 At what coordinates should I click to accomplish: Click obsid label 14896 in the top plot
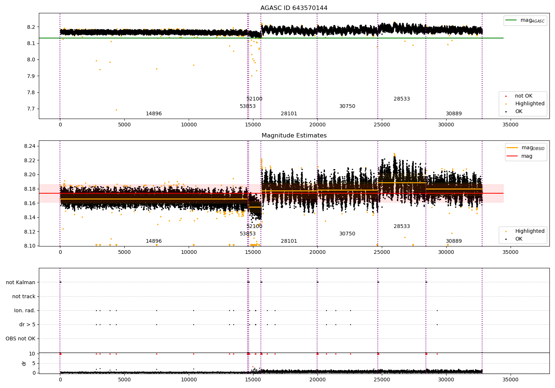click(x=154, y=114)
